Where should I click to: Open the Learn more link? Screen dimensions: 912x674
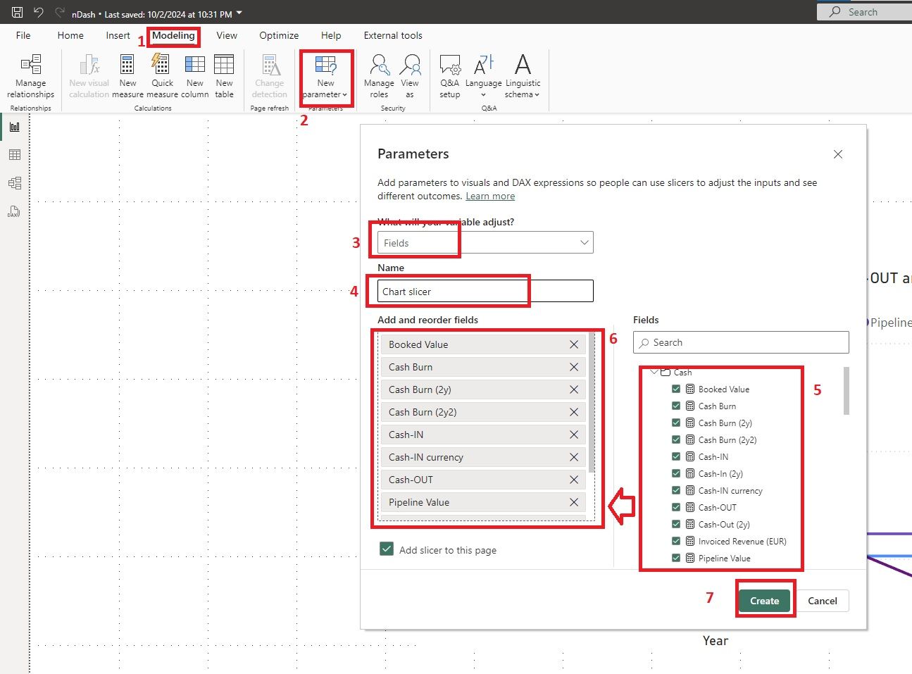490,196
